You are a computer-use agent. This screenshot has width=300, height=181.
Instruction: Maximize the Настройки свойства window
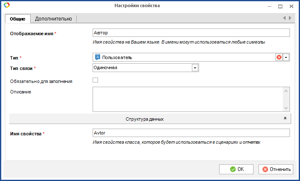point(280,6)
